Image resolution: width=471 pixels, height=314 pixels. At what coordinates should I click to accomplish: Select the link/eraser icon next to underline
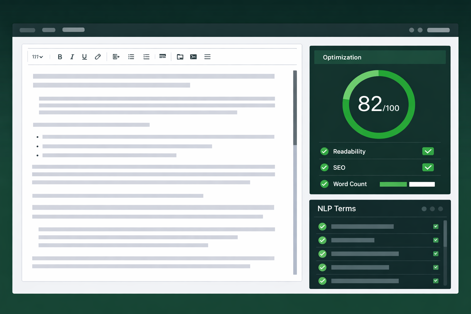click(98, 57)
